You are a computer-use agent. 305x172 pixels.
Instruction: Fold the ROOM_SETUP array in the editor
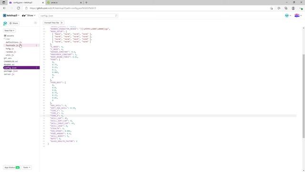click(45, 32)
